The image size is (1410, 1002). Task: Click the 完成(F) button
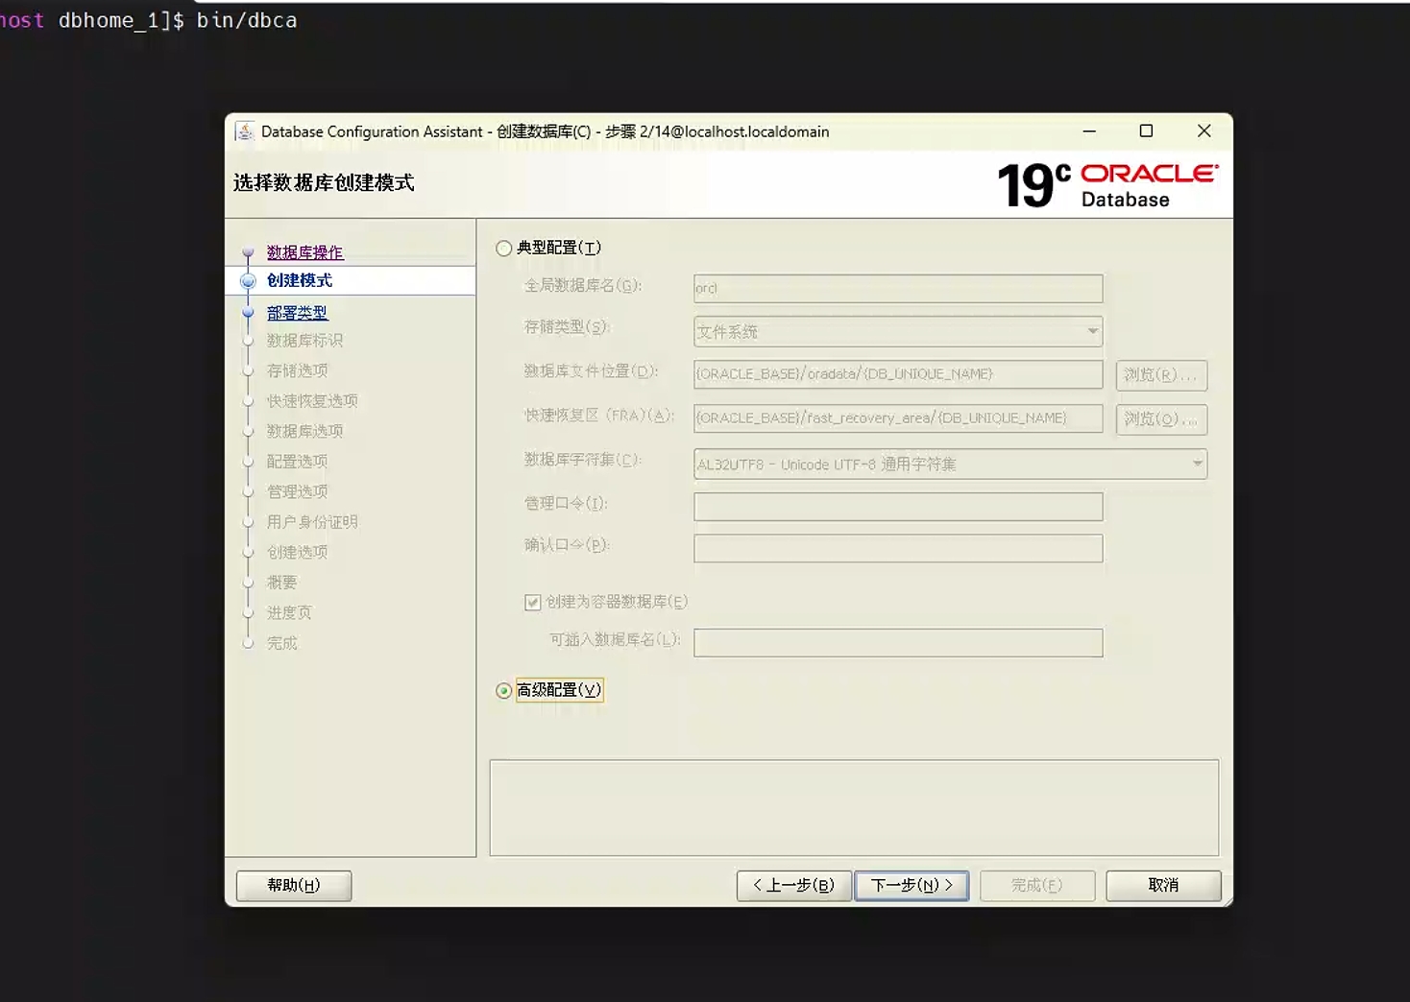point(1037,886)
